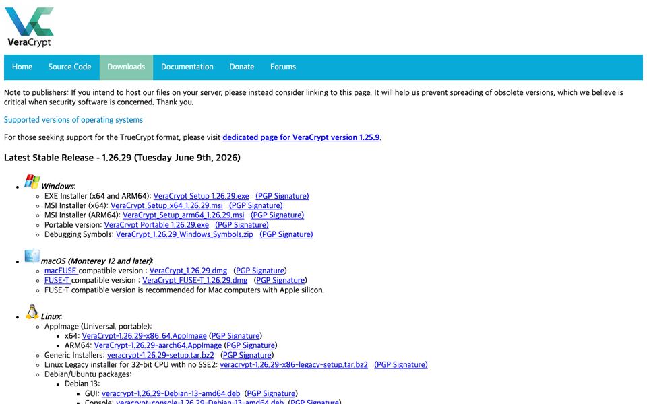This screenshot has width=647, height=404.
Task: Open PGP Signature for MSI Installer (ARM64)
Action: click(277, 215)
